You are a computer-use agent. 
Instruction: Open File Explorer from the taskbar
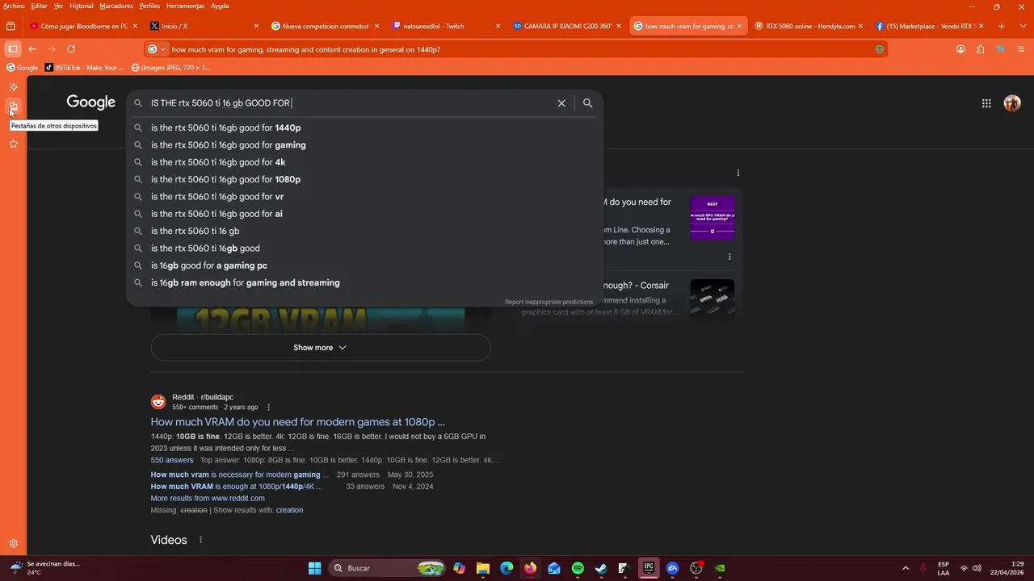[483, 568]
